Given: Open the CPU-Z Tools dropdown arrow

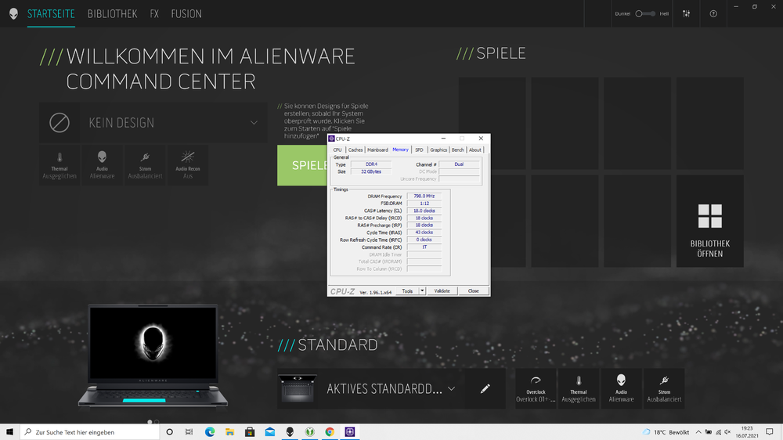Looking at the screenshot, I should (x=422, y=290).
